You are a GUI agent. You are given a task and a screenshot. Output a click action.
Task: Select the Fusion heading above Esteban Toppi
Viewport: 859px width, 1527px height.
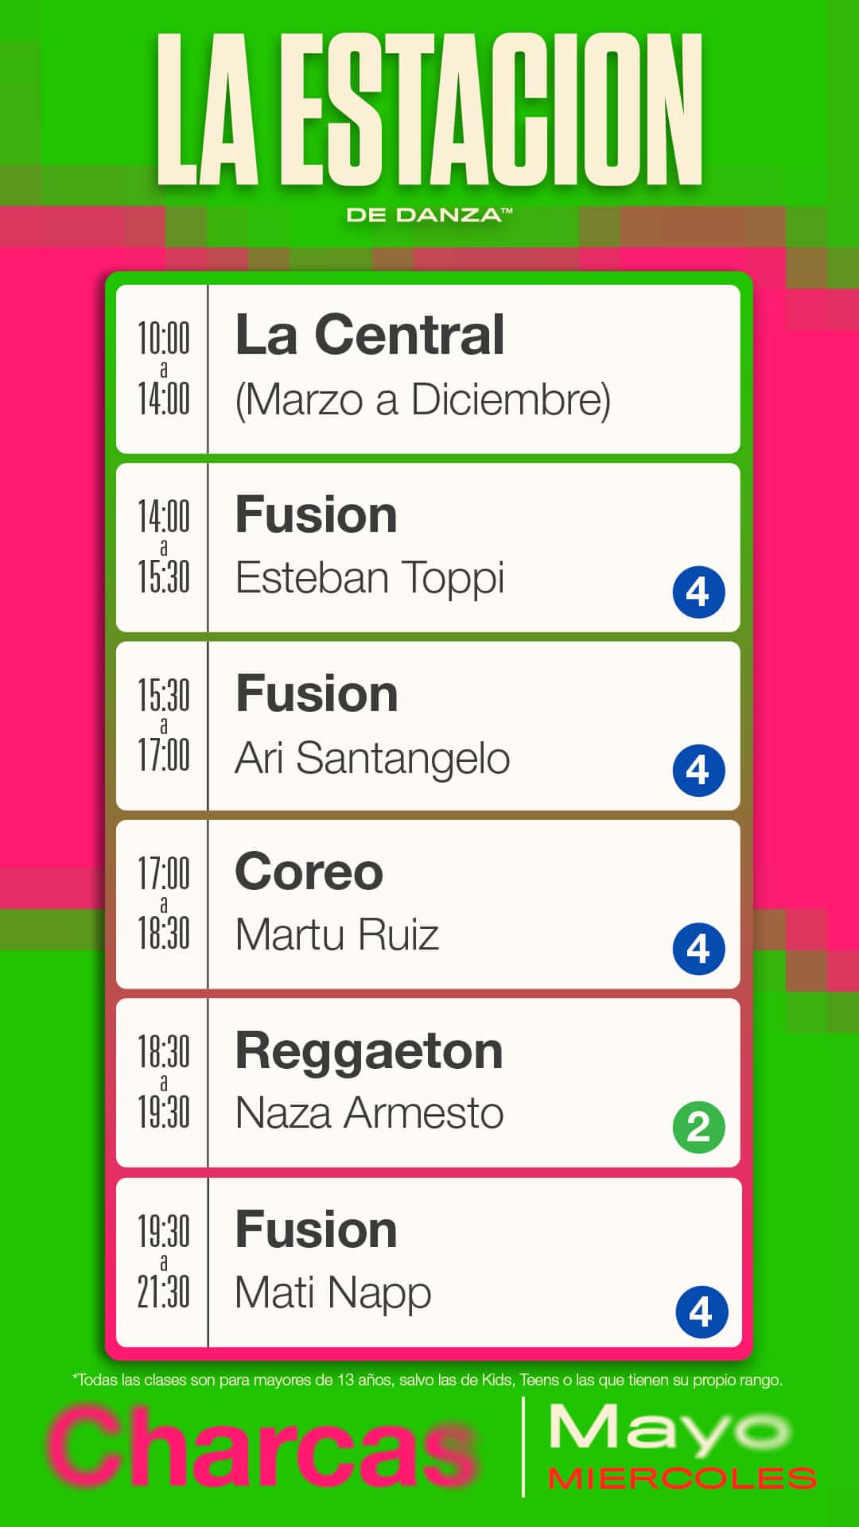pos(317,515)
